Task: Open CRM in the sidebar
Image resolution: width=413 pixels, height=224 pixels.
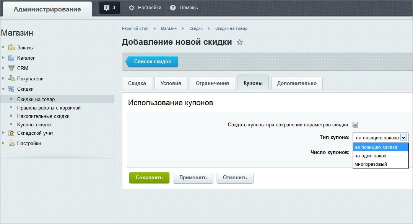Action: point(23,68)
